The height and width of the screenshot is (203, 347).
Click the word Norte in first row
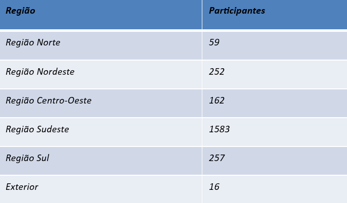(x=49, y=42)
